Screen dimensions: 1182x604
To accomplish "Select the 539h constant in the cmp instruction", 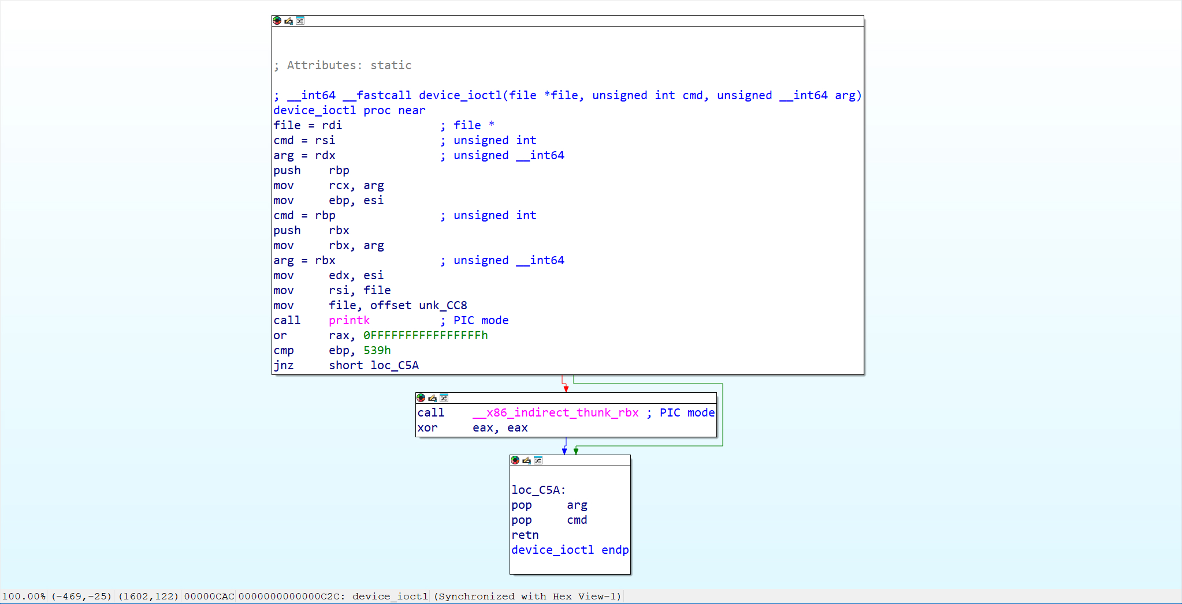I will pos(377,350).
